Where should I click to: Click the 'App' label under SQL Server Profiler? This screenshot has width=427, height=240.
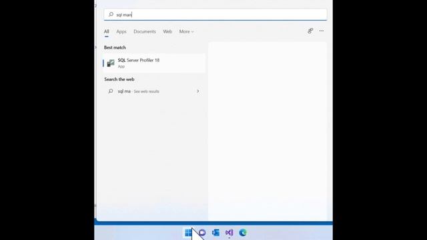coord(121,67)
